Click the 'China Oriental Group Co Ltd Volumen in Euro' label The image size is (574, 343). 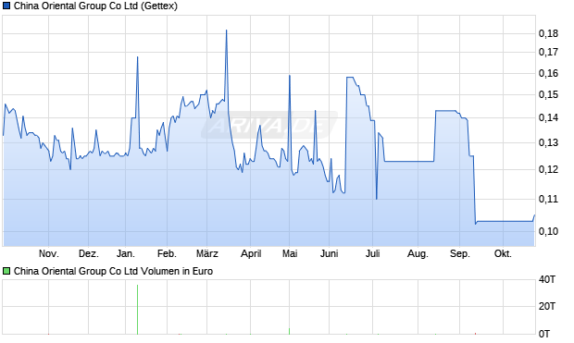click(113, 271)
